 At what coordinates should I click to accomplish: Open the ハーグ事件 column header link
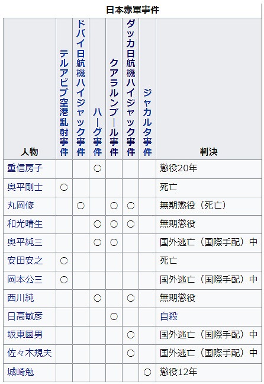(x=98, y=132)
